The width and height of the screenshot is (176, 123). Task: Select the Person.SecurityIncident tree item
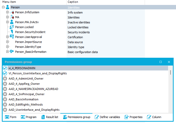30,32
